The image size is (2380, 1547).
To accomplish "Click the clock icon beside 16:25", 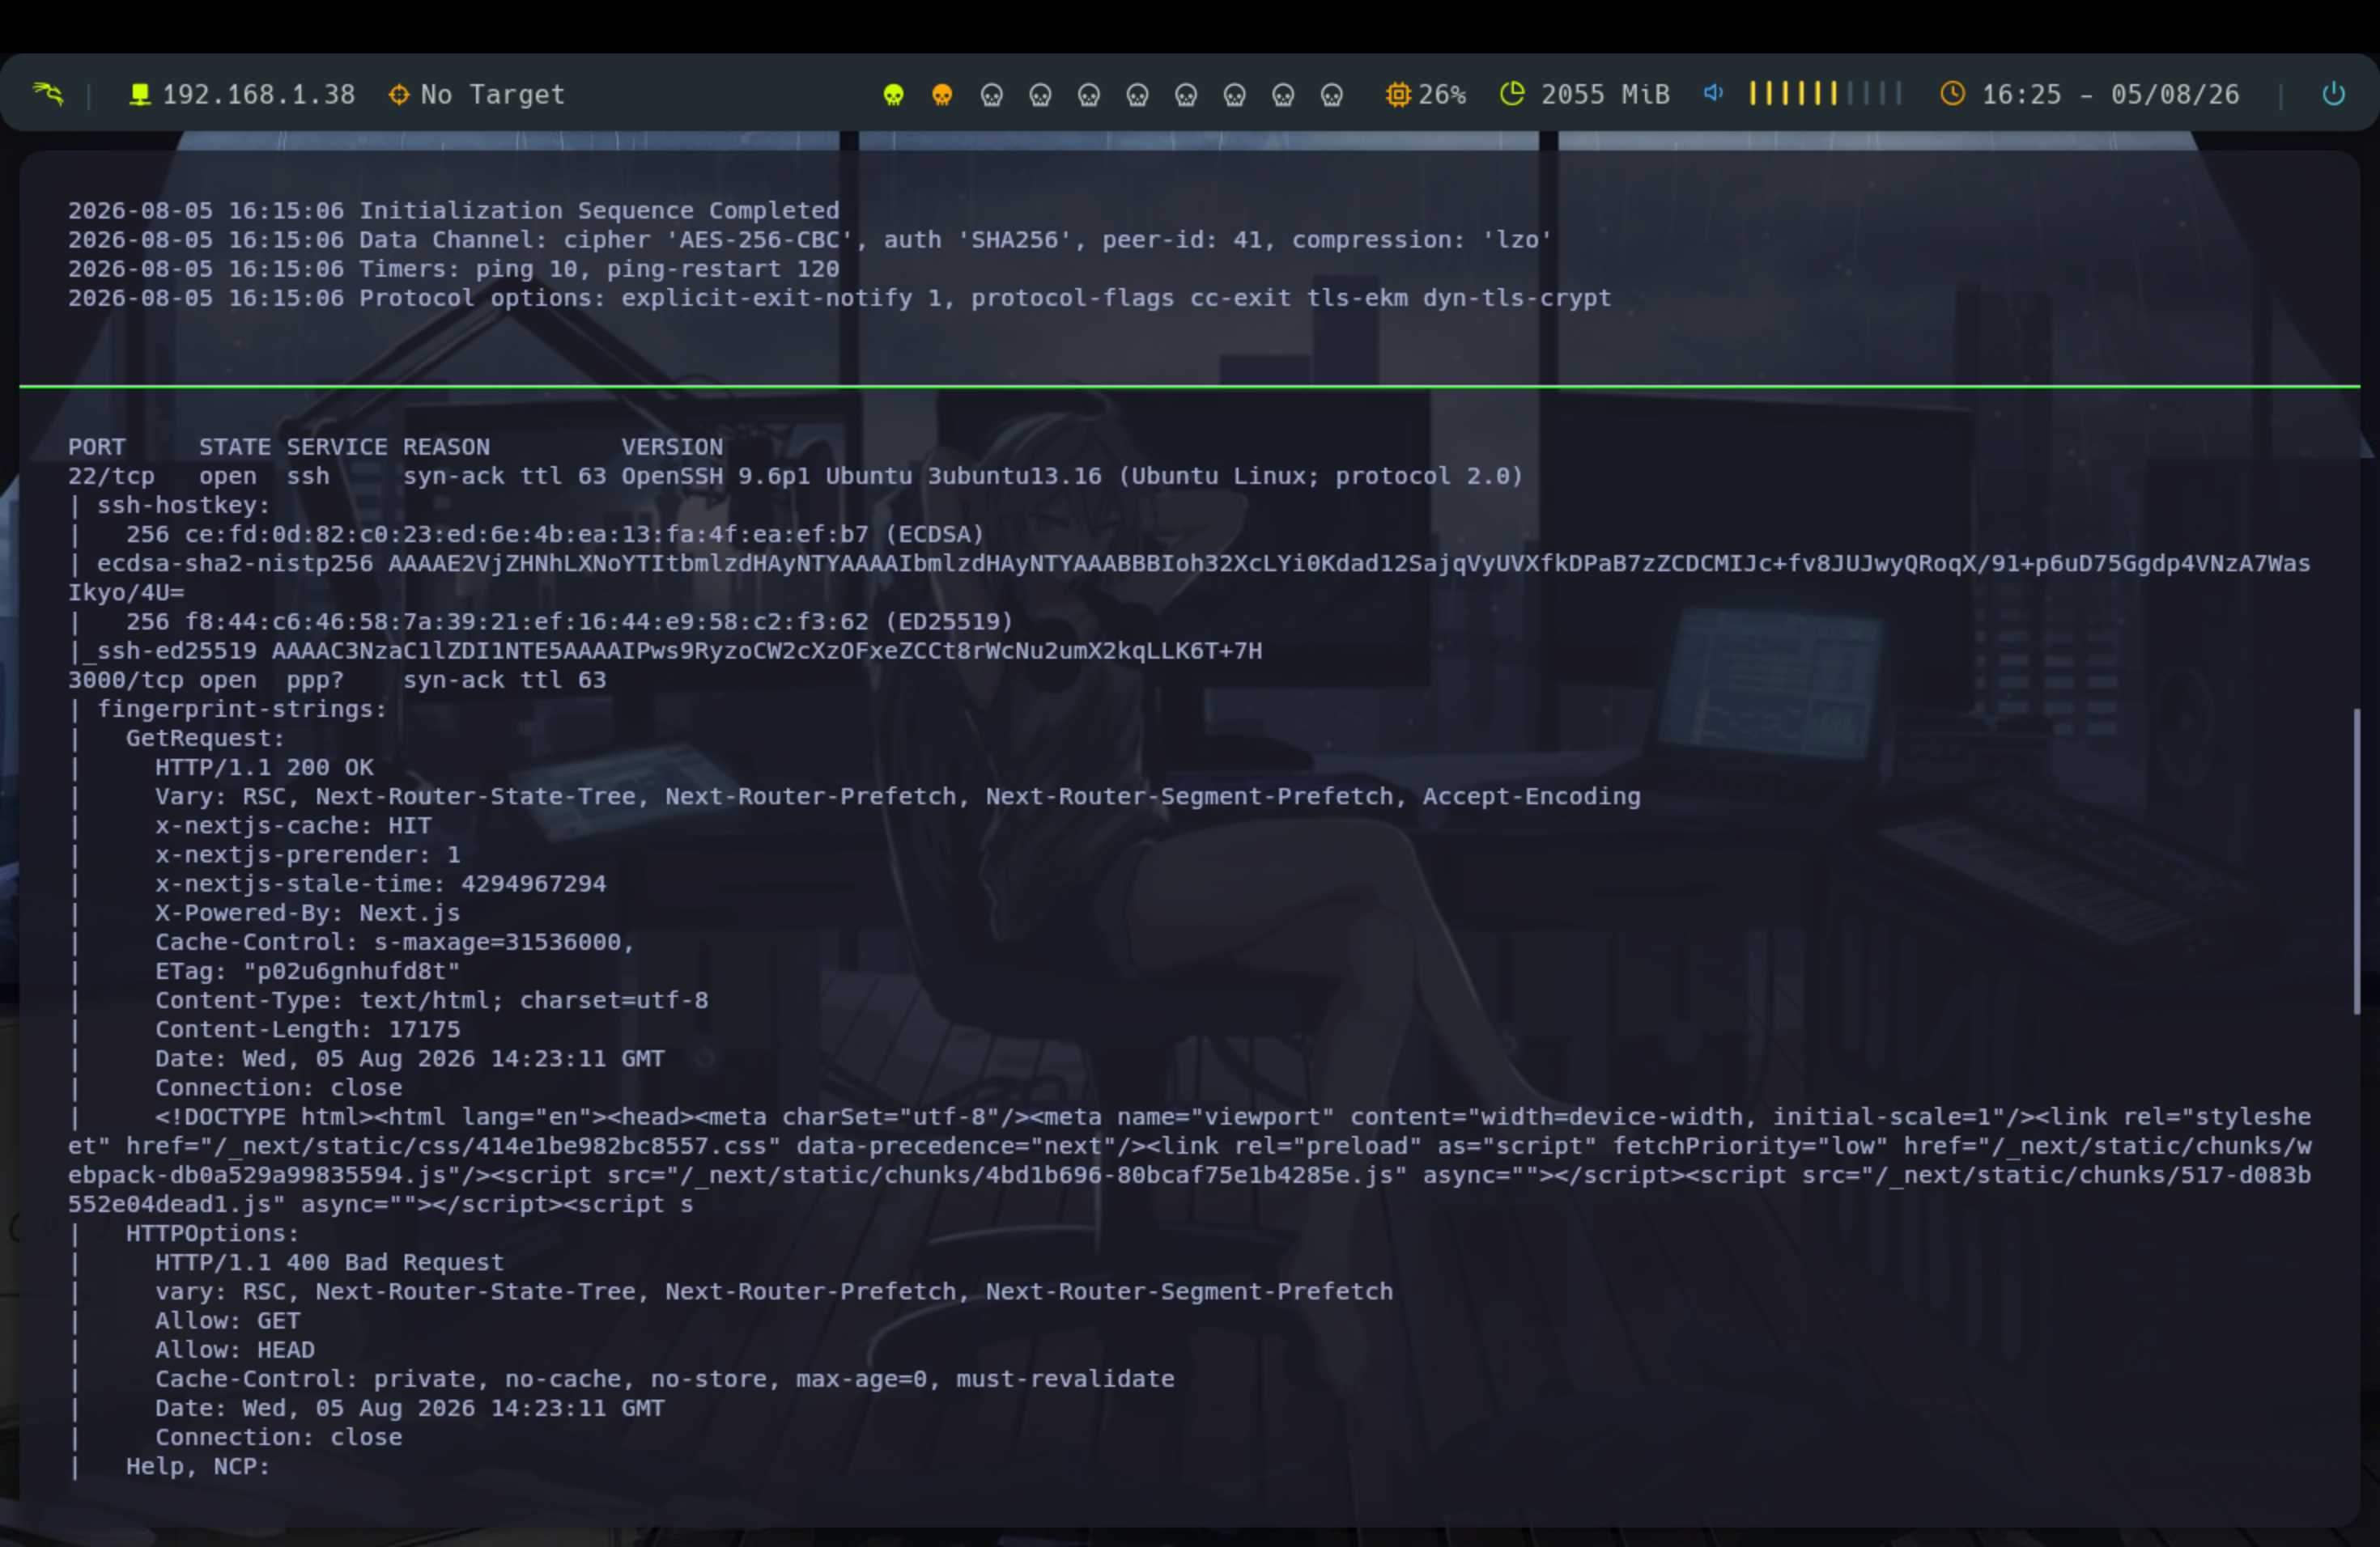I will (x=1952, y=94).
